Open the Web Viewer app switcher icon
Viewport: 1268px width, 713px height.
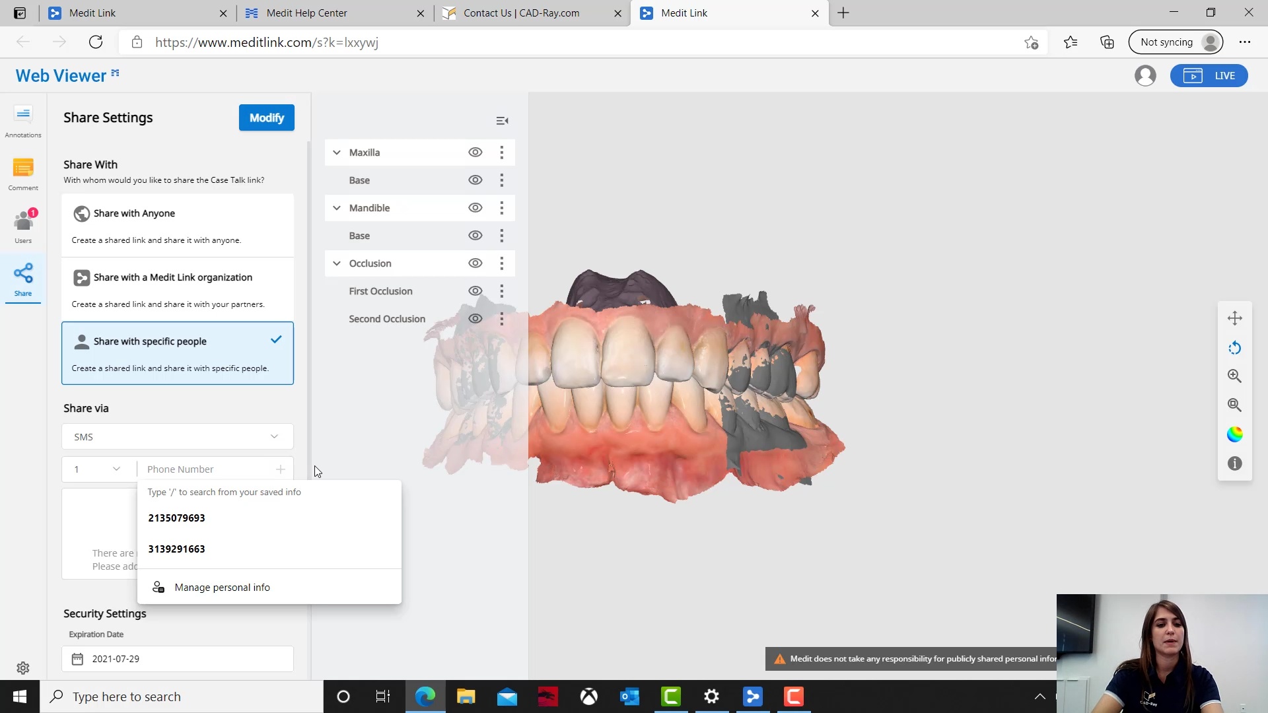coord(116,73)
